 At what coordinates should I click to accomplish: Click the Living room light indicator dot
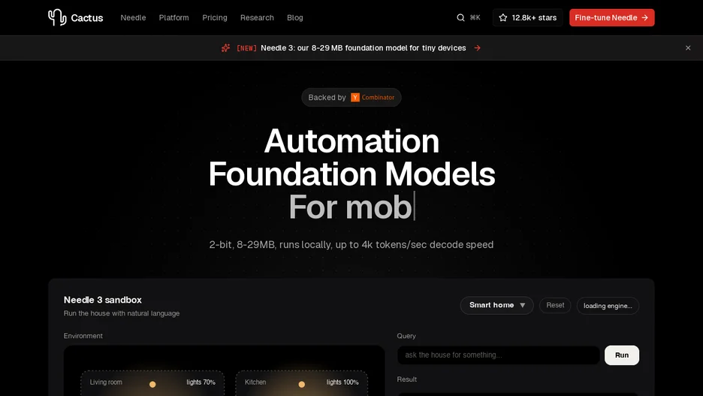152,384
